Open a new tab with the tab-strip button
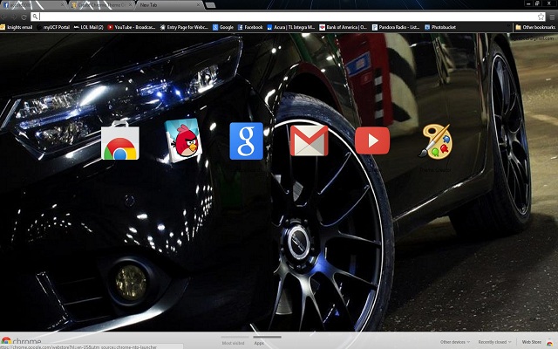The image size is (558, 349). [x=210, y=5]
